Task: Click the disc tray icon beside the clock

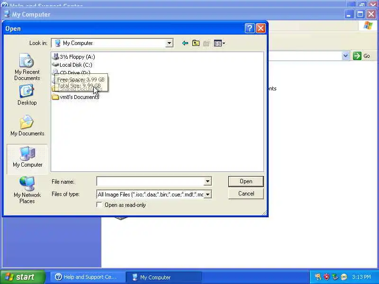Action: click(x=344, y=277)
